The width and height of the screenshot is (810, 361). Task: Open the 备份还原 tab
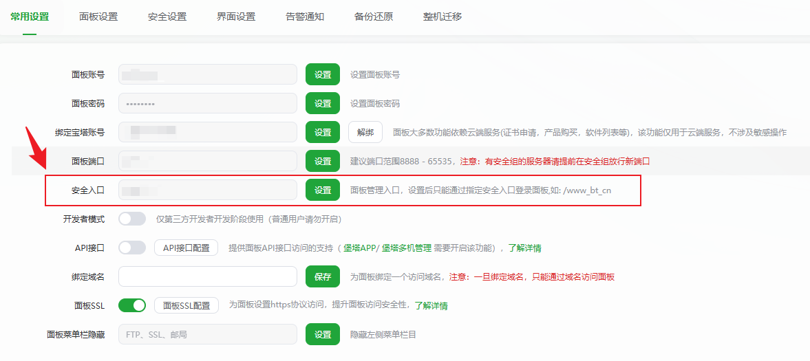click(374, 17)
